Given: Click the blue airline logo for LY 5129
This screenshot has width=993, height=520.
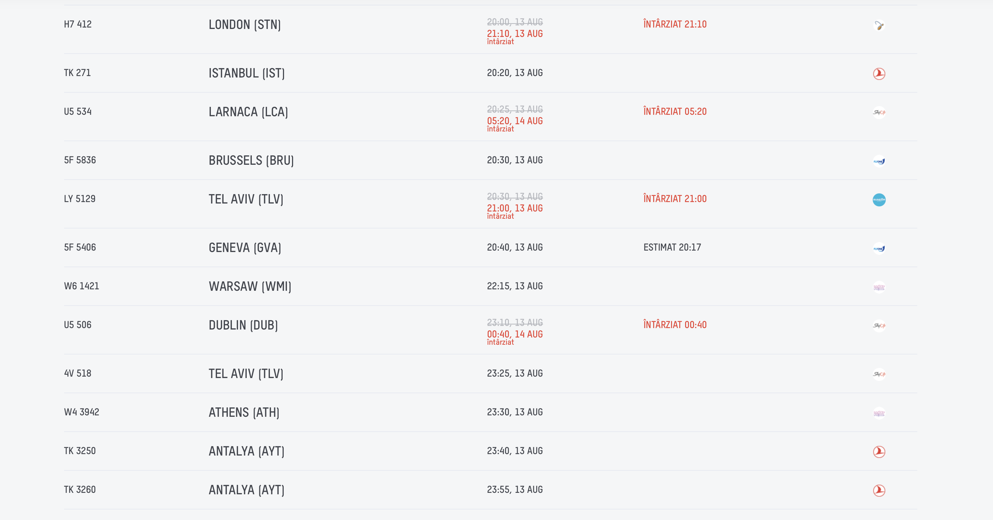Looking at the screenshot, I should tap(879, 200).
